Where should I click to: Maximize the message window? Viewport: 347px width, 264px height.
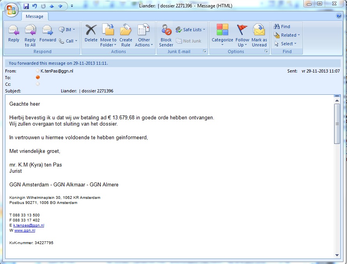(x=320, y=4)
